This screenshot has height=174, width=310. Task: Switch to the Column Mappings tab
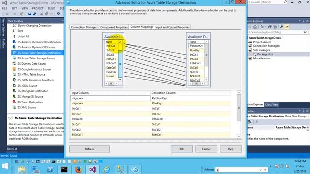click(x=141, y=27)
